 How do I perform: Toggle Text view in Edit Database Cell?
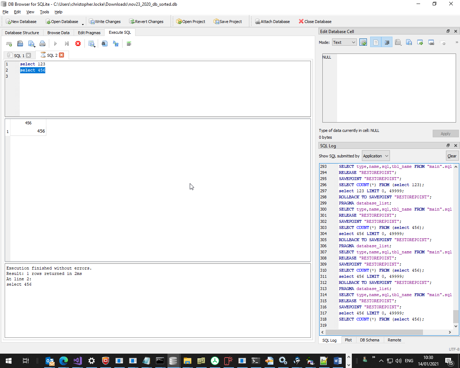[376, 42]
